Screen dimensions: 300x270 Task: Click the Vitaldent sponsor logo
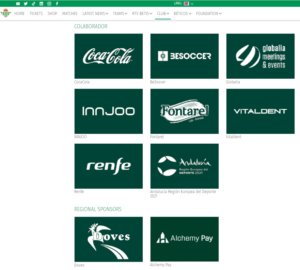point(260,111)
